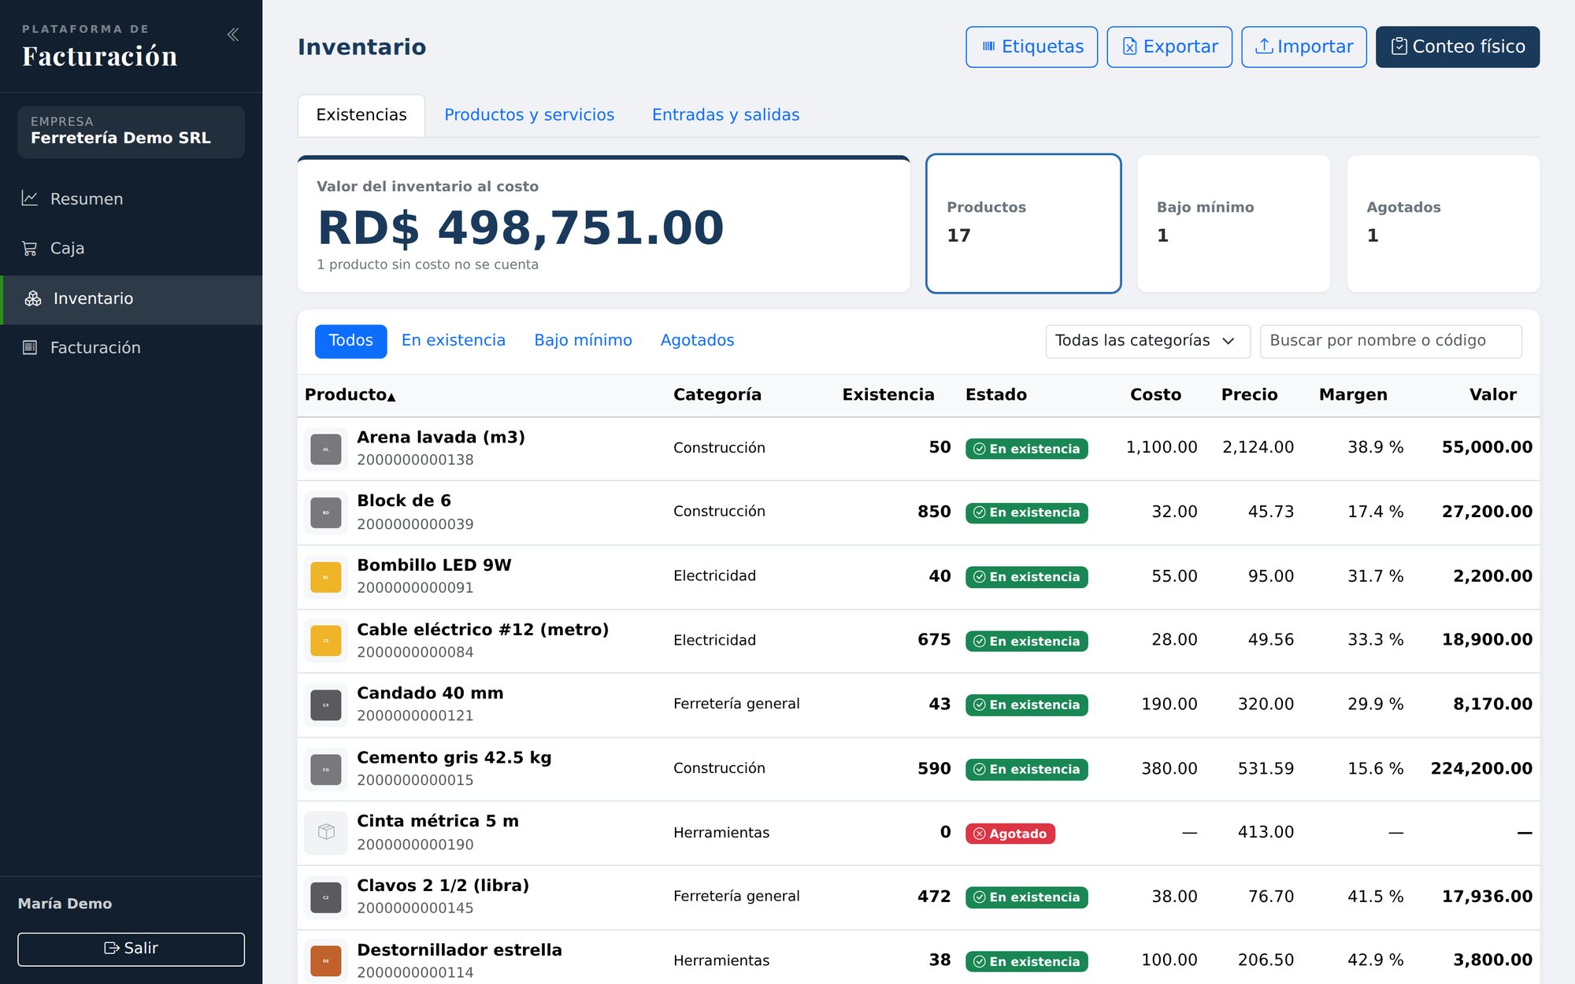This screenshot has height=984, width=1575.
Task: Open Todas las categorías dropdown
Action: (x=1147, y=341)
